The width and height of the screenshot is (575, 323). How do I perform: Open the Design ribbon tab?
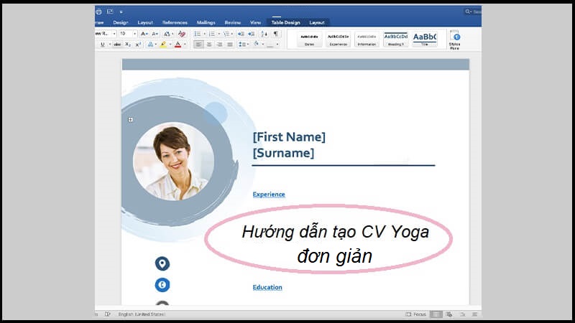point(121,22)
